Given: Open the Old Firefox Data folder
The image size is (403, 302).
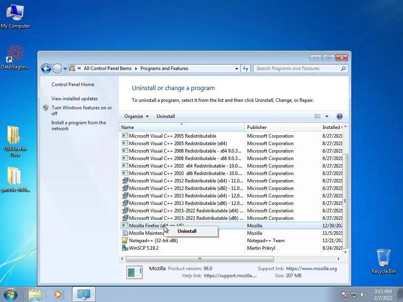Looking at the screenshot, I should point(15,141).
